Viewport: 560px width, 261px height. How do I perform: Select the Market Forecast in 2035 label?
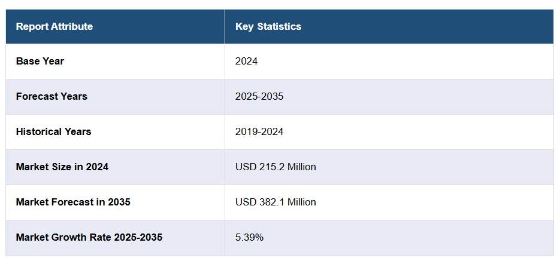pos(73,202)
